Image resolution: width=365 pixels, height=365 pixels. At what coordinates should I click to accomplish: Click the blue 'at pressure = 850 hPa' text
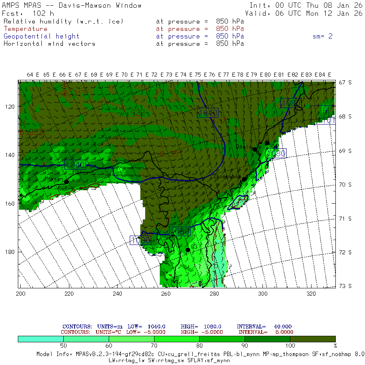pyautogui.click(x=200, y=36)
